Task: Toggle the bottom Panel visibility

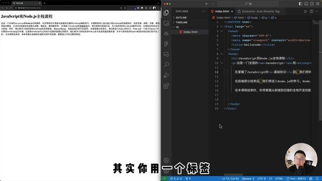Action: tap(306, 4)
